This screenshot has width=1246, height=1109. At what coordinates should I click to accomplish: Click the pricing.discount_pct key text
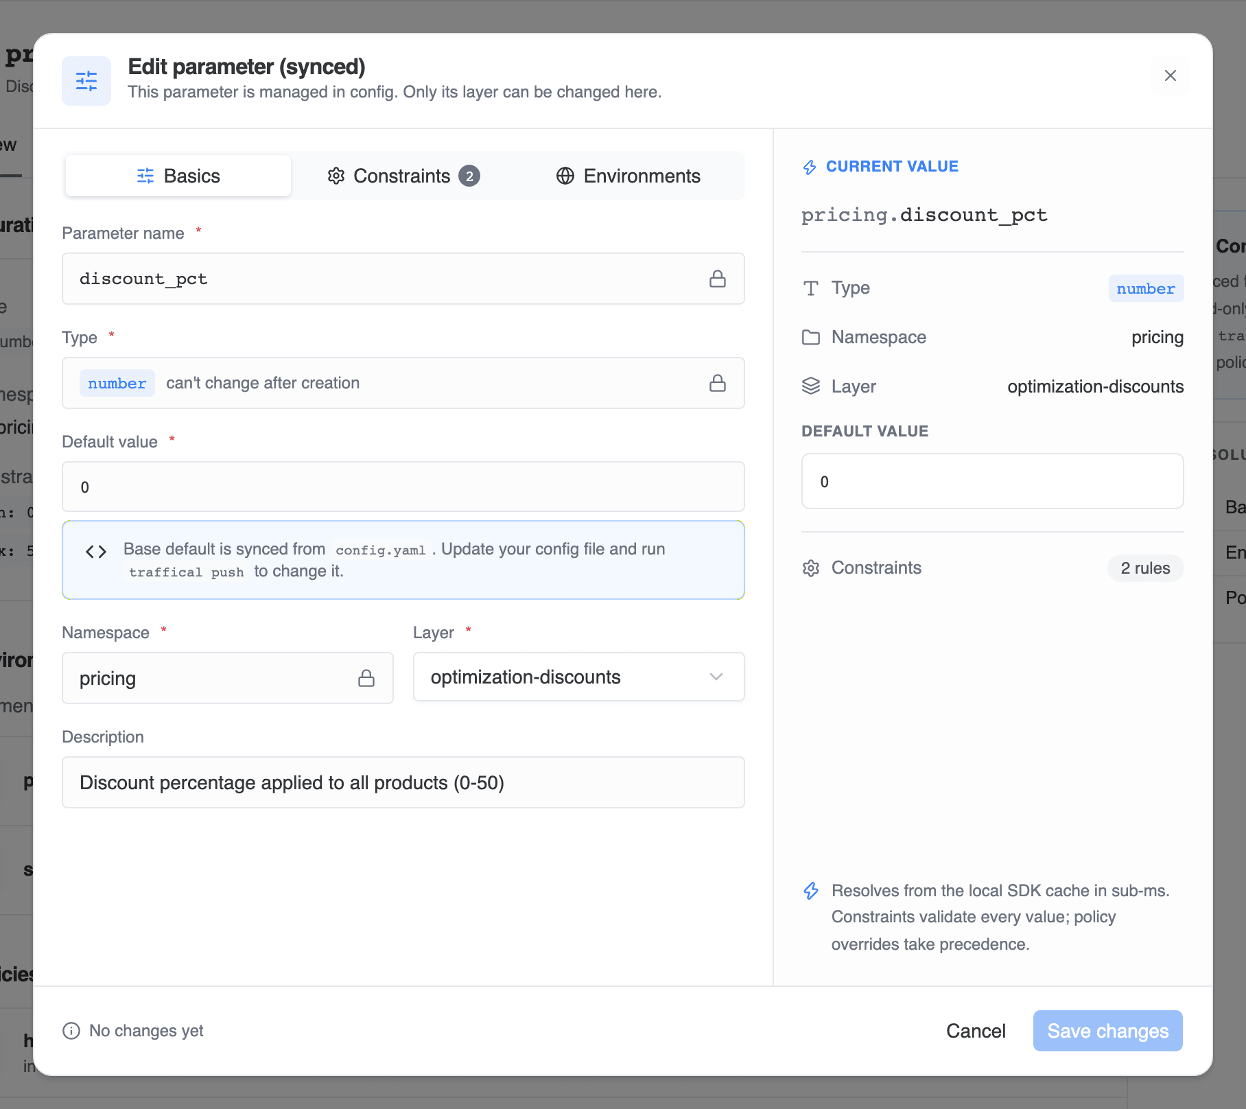pos(924,215)
